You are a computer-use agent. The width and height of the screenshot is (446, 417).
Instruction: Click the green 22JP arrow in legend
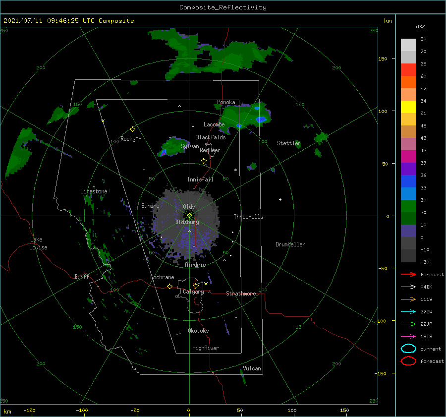click(408, 324)
